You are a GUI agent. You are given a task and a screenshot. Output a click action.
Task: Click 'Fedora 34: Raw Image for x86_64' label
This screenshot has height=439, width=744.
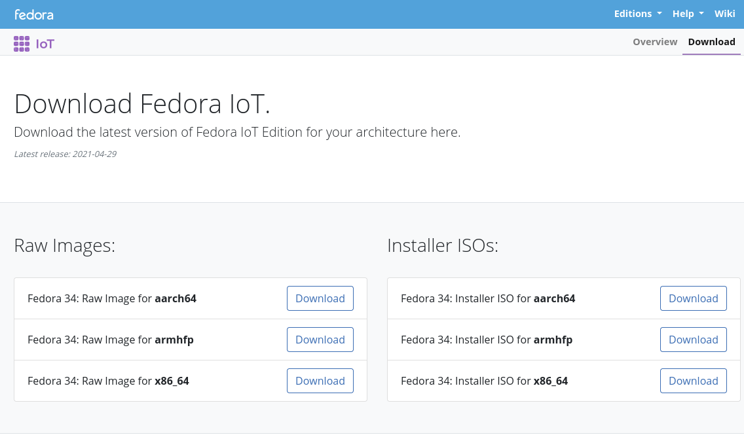point(108,381)
